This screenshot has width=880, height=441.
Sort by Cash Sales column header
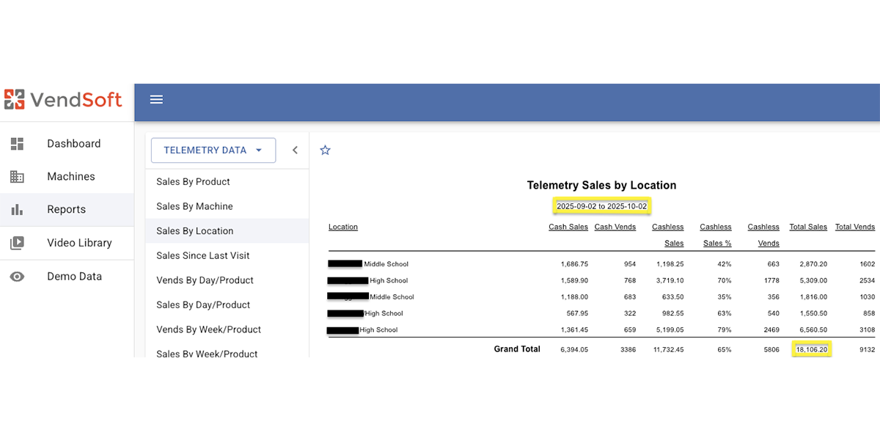pos(568,227)
